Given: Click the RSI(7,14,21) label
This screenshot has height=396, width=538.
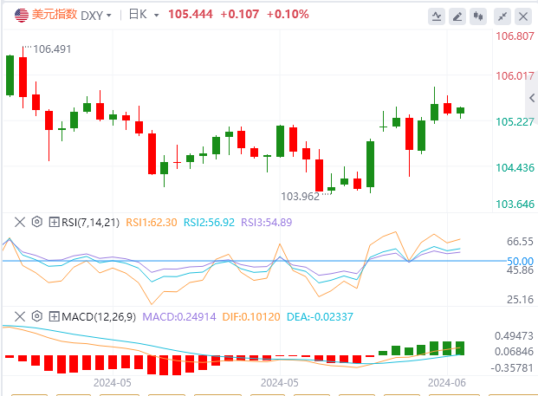Looking at the screenshot, I should click(90, 223).
